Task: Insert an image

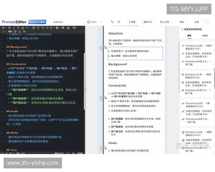Action: coord(68,28)
